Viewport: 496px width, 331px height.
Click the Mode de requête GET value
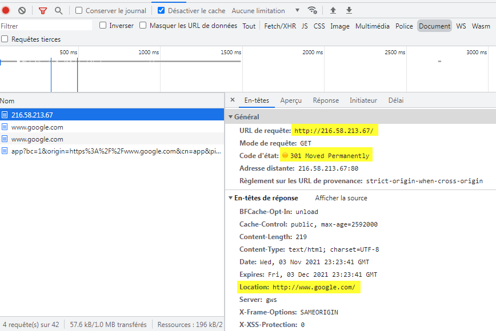(x=306, y=143)
